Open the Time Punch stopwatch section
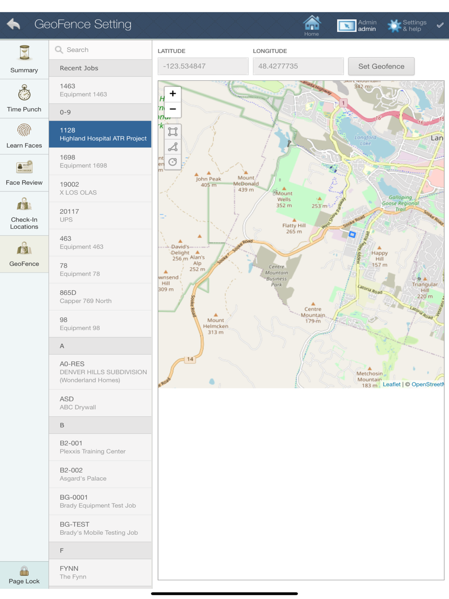 pos(24,99)
